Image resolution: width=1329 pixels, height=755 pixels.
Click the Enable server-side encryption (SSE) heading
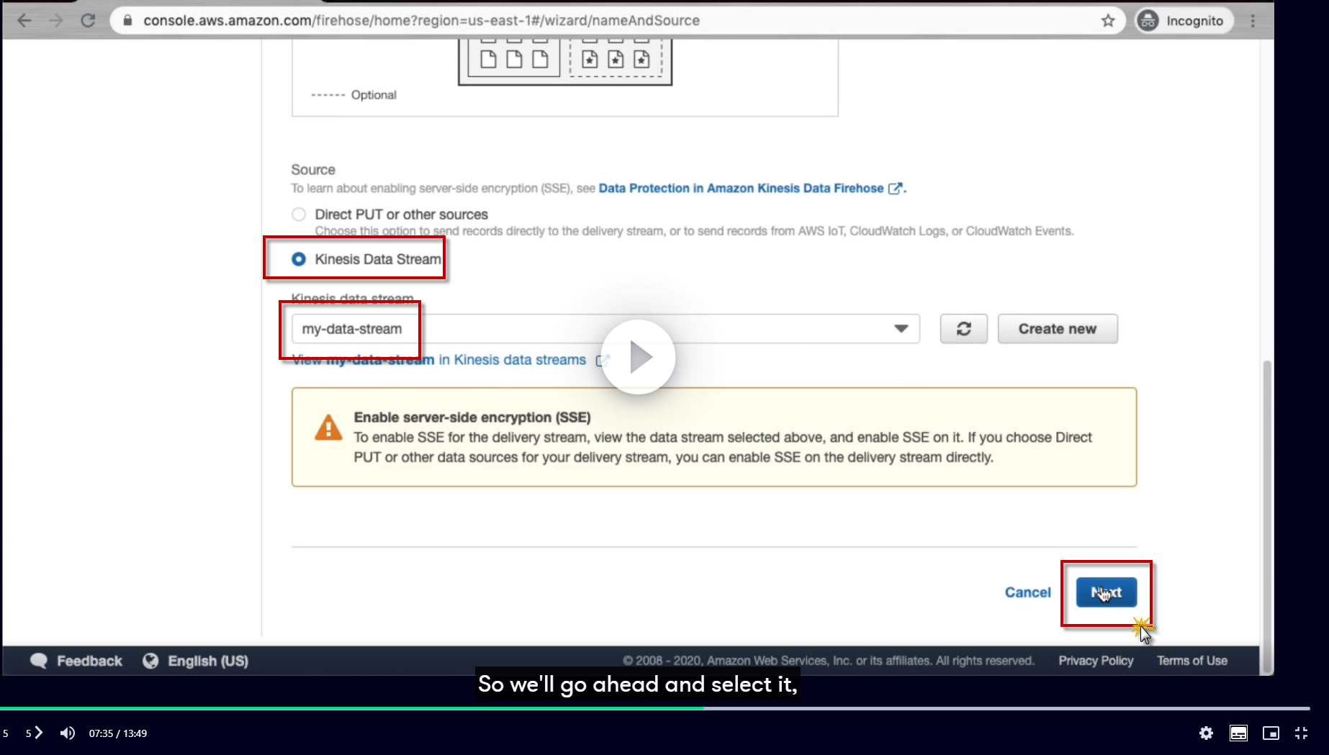[x=472, y=417]
